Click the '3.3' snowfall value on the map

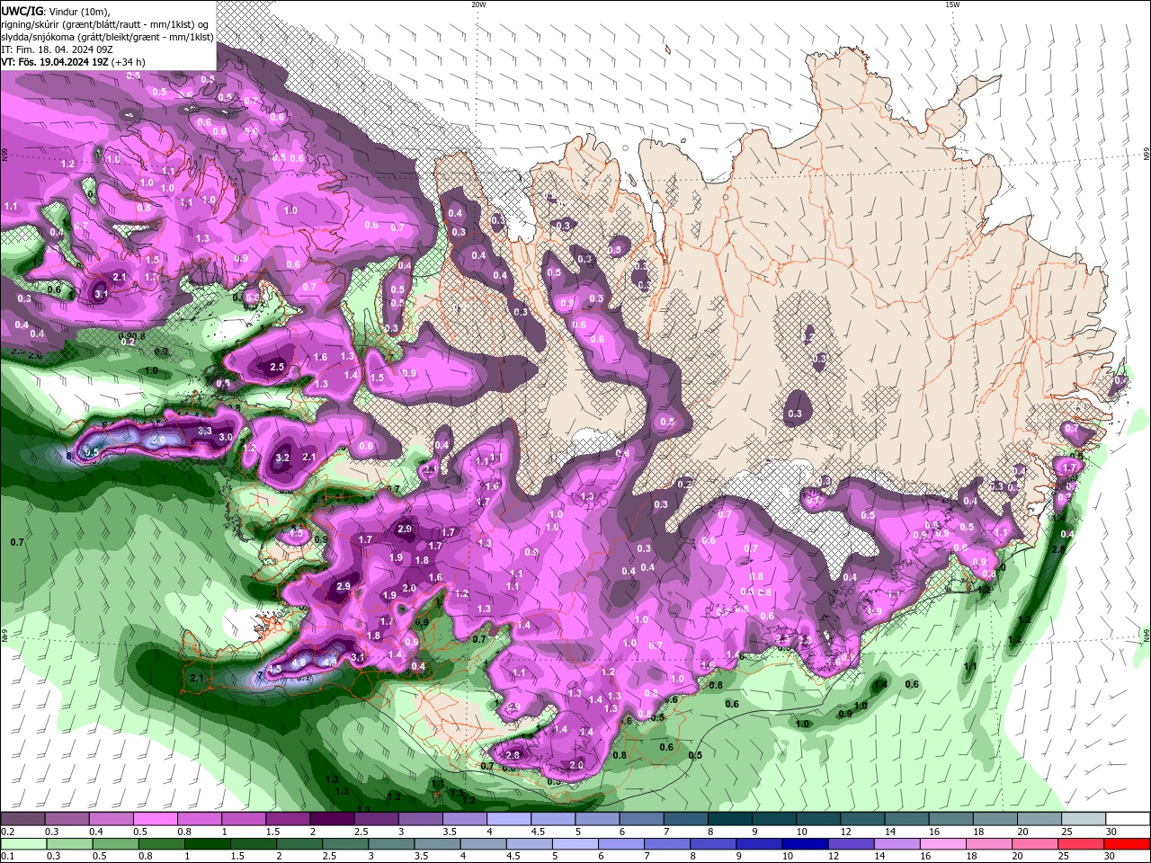coord(205,431)
